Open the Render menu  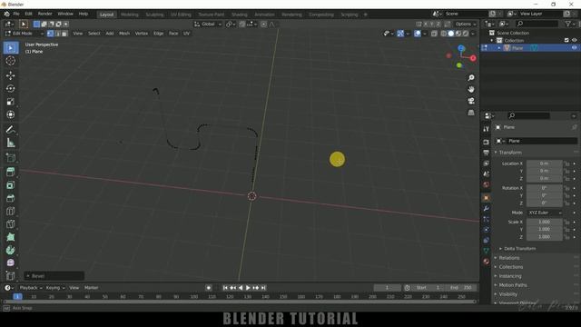(44, 15)
